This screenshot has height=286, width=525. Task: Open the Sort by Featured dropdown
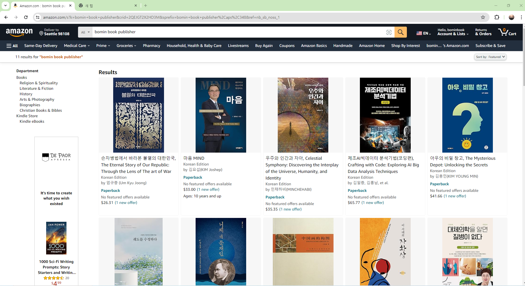click(490, 57)
